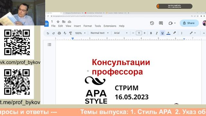Click the Redo arrow in the toolbar
The image size is (206, 116).
[53, 33]
